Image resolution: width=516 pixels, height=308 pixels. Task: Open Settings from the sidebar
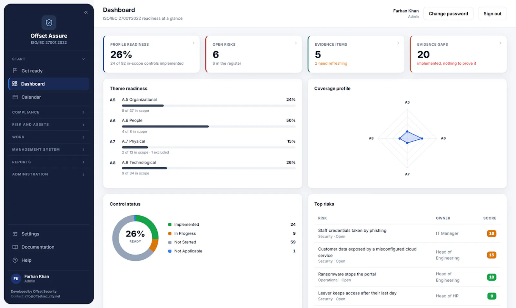(x=49, y=234)
